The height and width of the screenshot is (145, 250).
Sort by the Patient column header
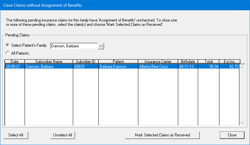point(118,62)
